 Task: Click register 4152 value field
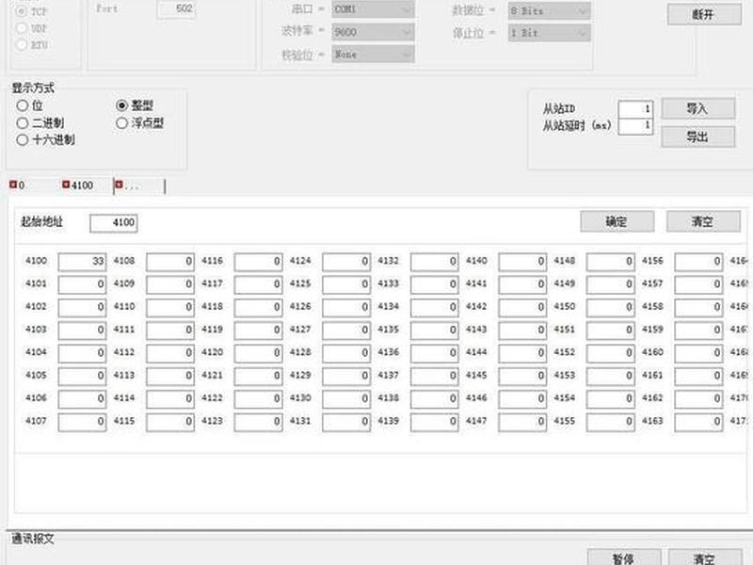[x=610, y=354]
